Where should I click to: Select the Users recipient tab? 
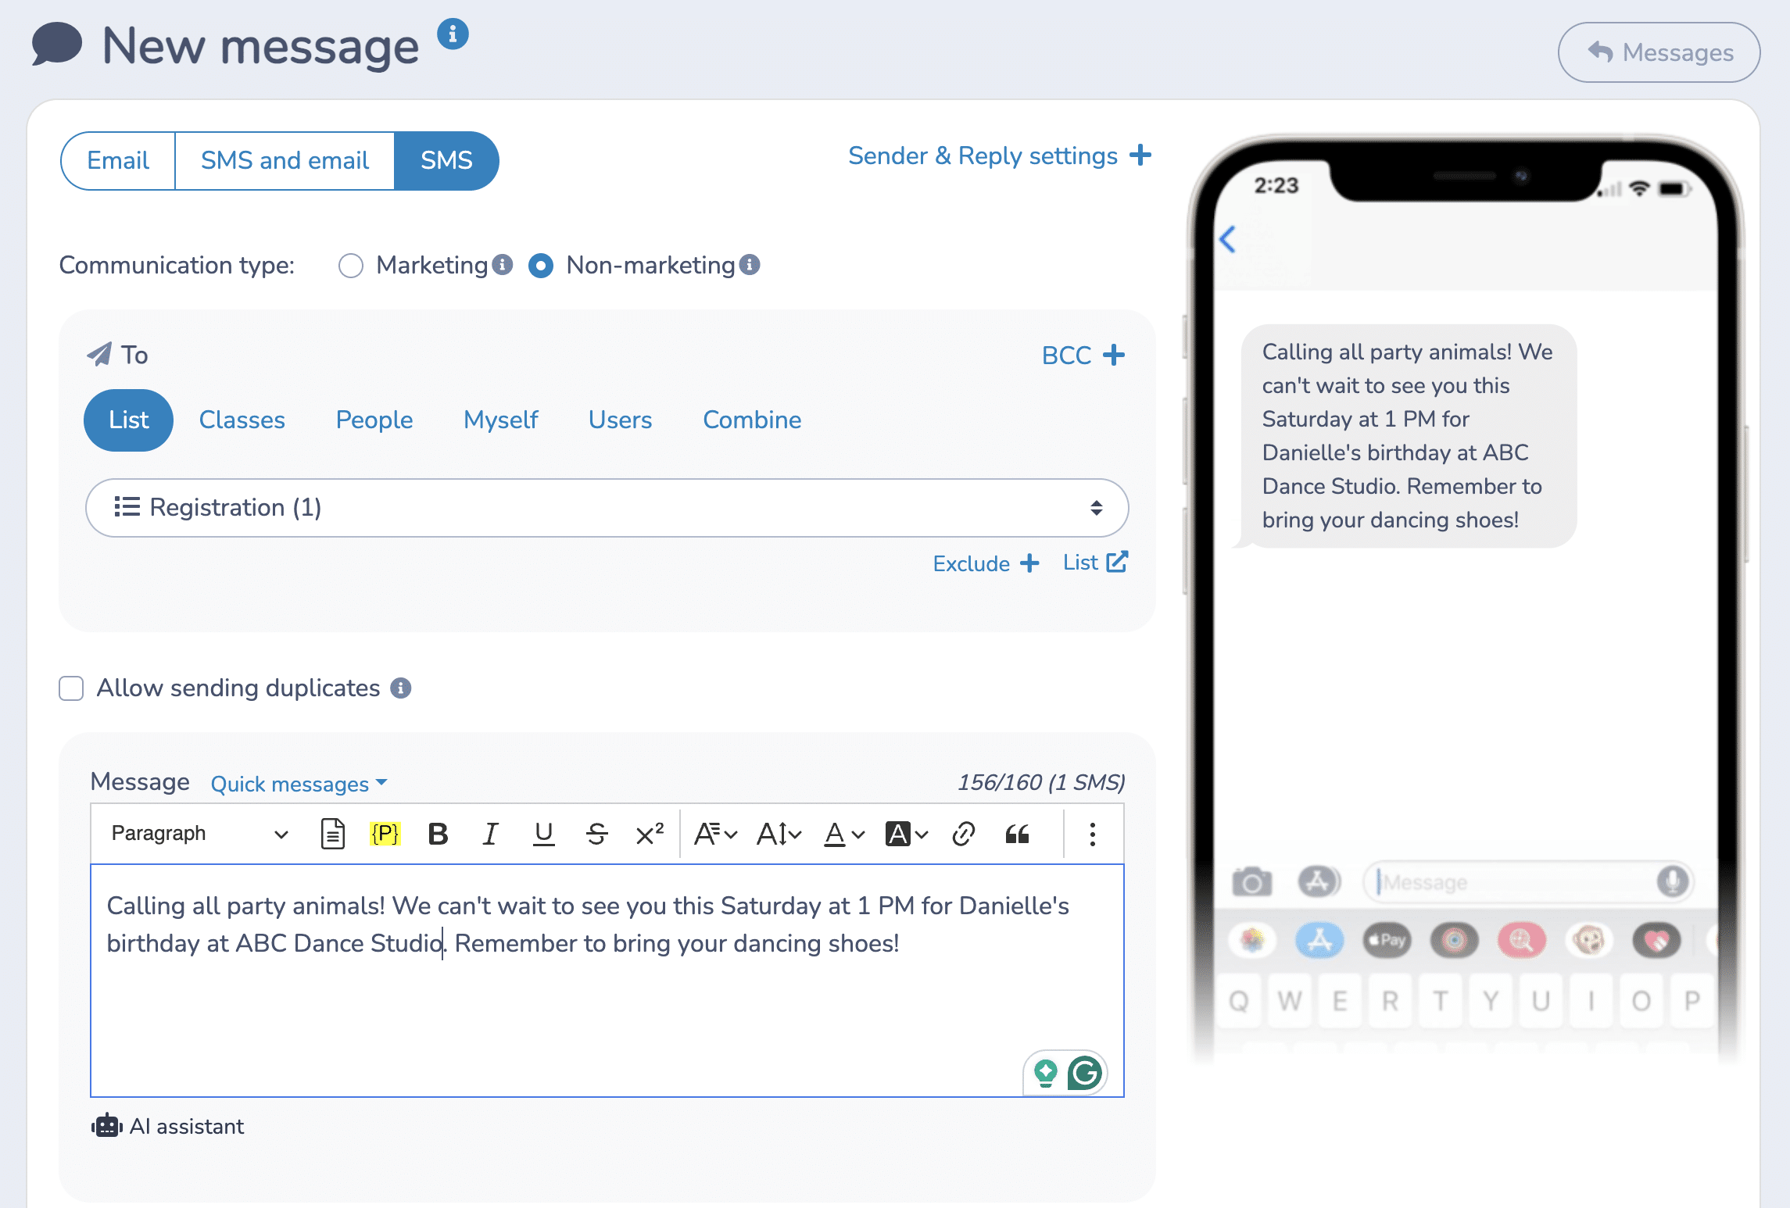(x=620, y=420)
